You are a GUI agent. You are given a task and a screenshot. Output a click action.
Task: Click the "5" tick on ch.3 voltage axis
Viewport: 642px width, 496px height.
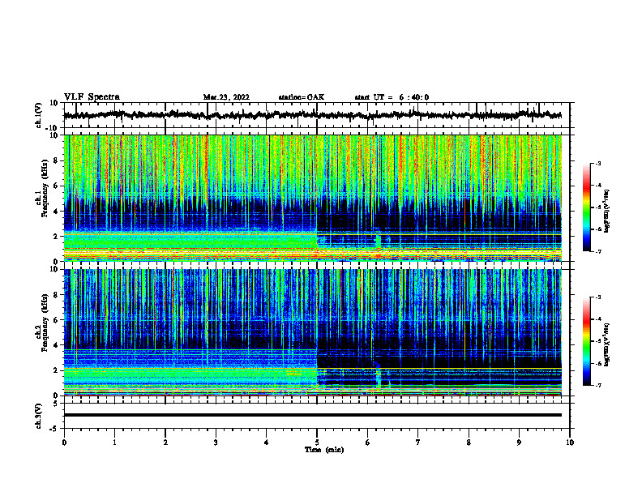[x=57, y=404]
